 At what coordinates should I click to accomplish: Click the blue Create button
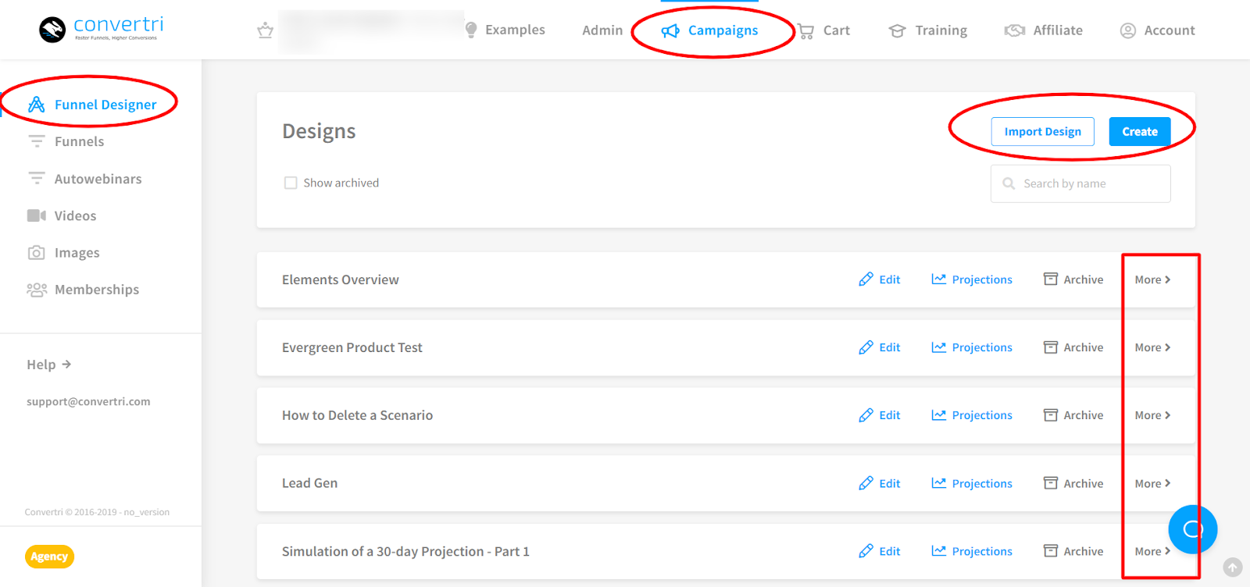point(1139,131)
